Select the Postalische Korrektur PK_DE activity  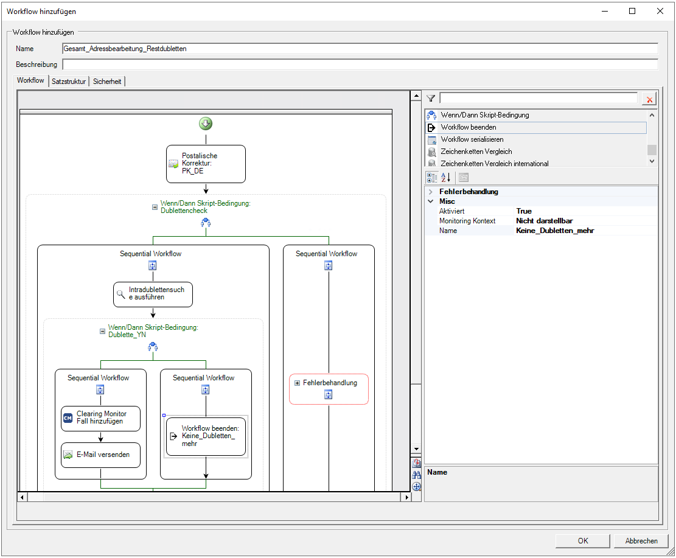click(206, 164)
